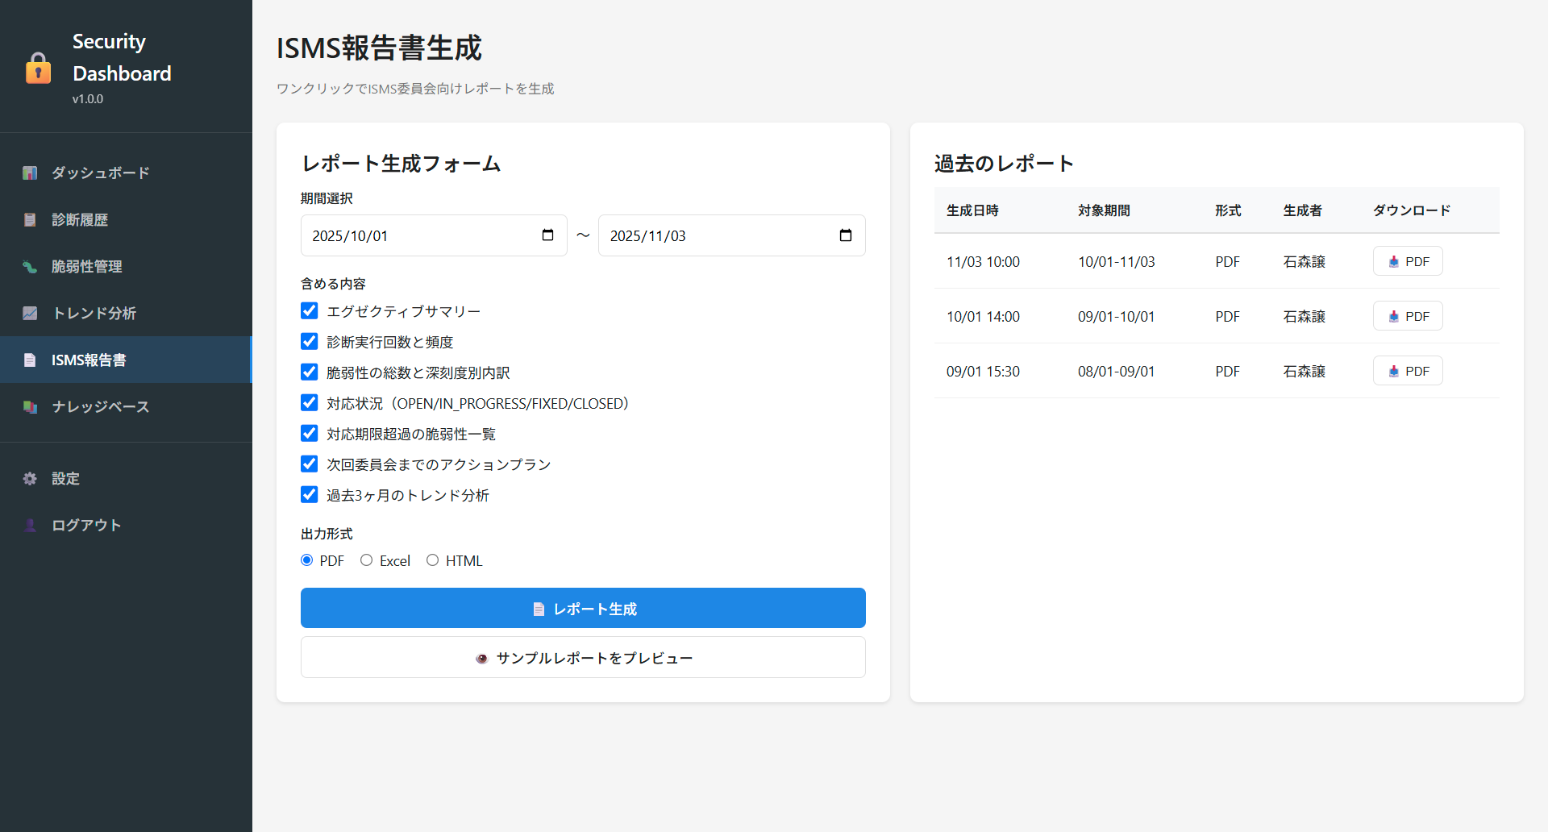1548x832 pixels.
Task: Open the start date calendar picker
Action: click(547, 235)
